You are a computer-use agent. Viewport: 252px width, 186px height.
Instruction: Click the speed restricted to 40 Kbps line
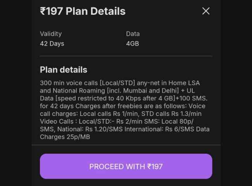pos(124,98)
